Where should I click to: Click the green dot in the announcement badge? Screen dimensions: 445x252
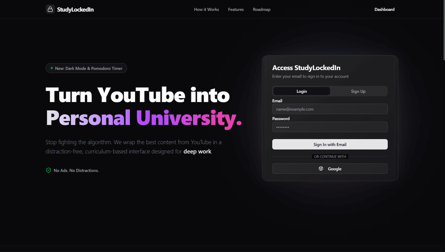click(52, 68)
